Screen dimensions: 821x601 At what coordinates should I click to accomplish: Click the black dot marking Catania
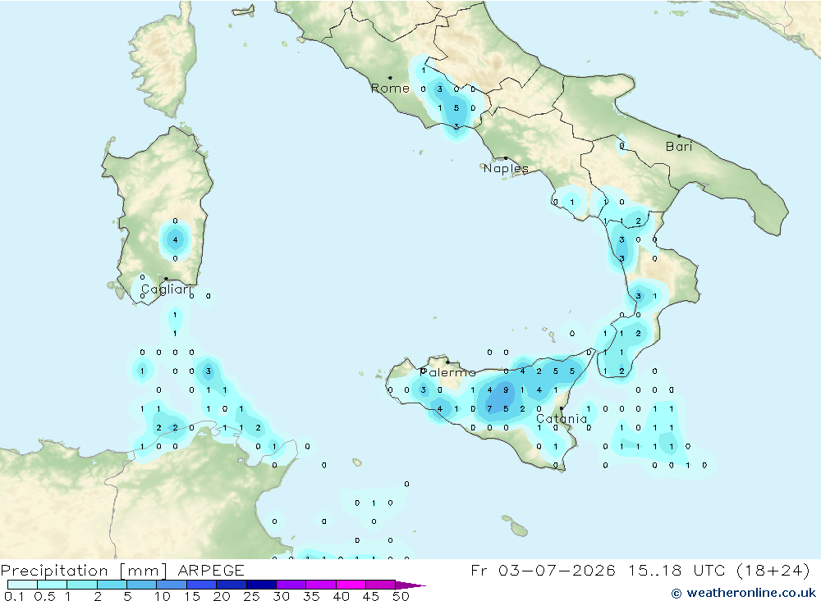coord(562,408)
